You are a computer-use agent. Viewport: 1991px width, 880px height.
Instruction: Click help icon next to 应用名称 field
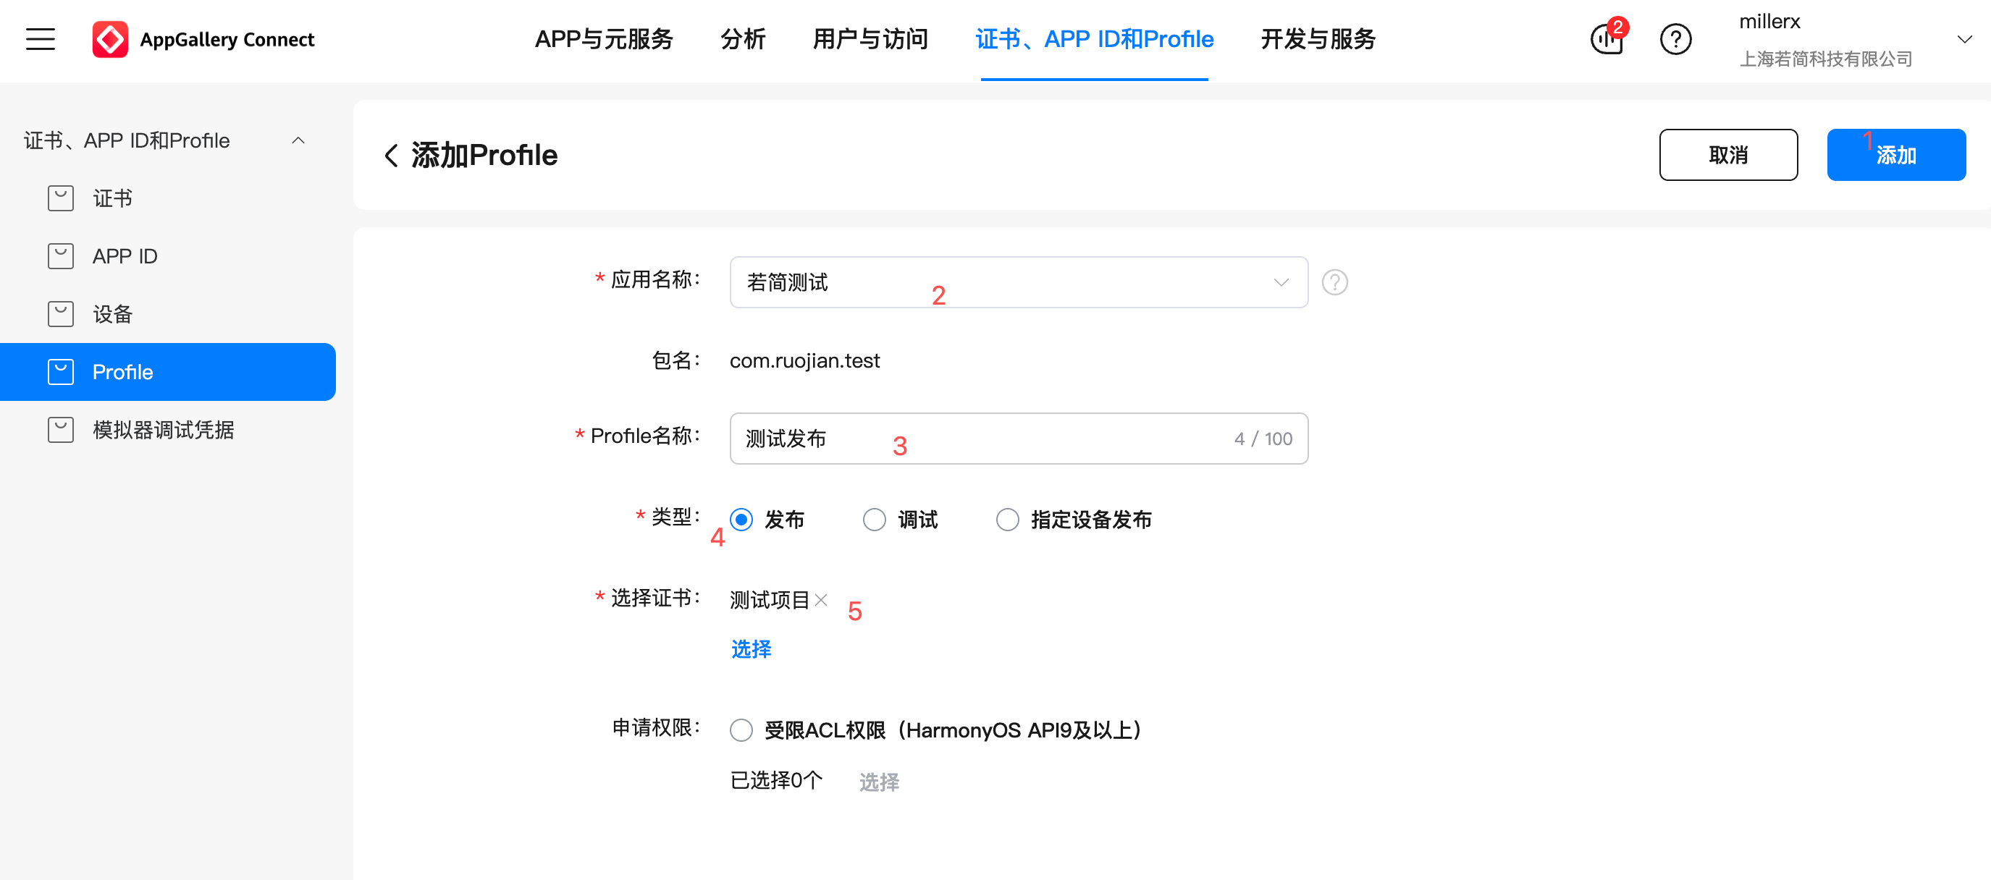tap(1334, 282)
